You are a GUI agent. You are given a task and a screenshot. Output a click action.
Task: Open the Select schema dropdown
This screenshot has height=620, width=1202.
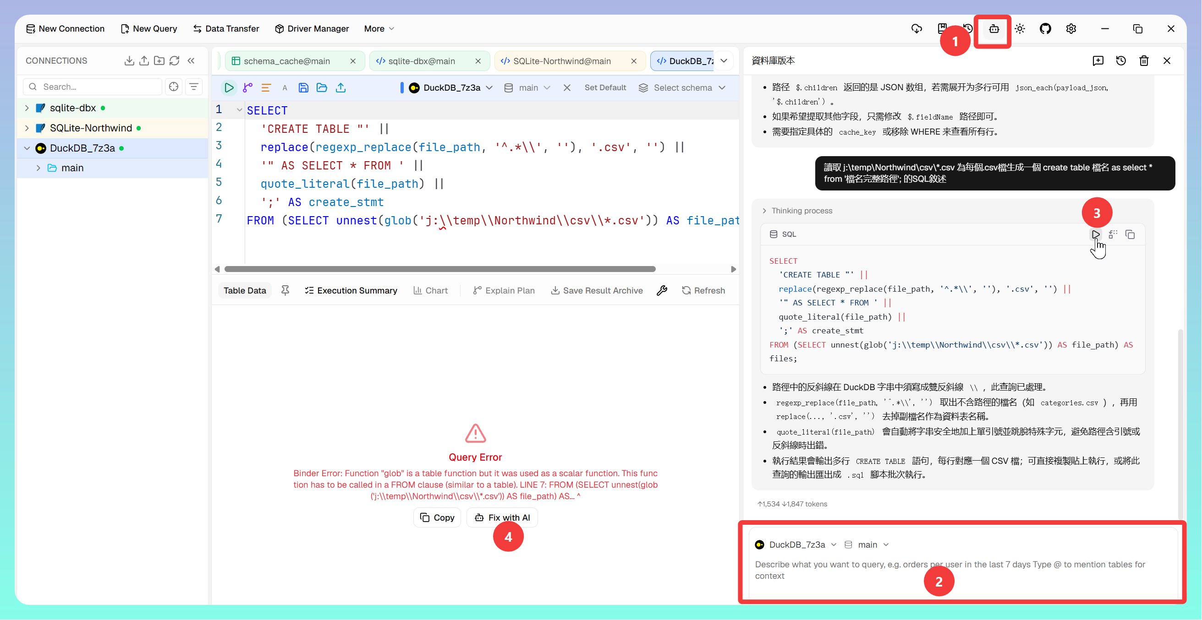(x=682, y=87)
